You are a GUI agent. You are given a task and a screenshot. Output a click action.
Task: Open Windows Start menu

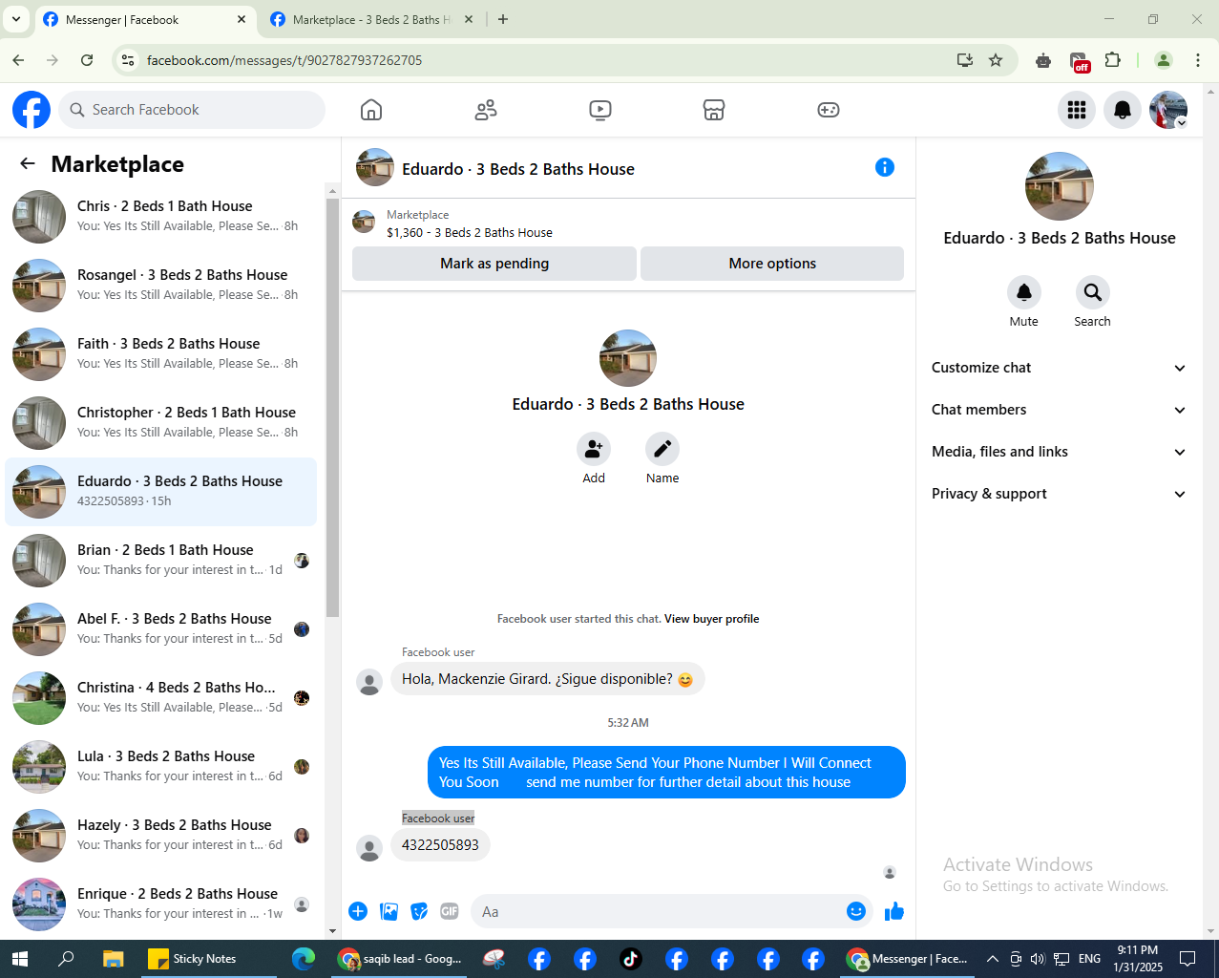(19, 959)
